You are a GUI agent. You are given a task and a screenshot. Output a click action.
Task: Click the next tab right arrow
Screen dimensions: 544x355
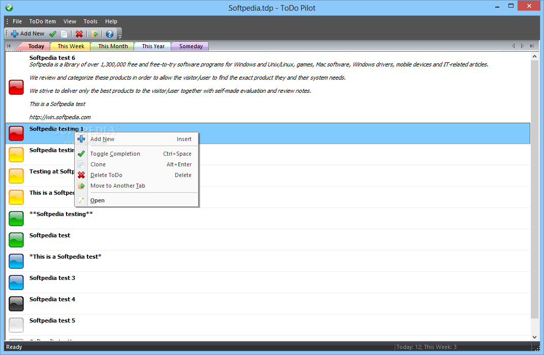pos(522,46)
